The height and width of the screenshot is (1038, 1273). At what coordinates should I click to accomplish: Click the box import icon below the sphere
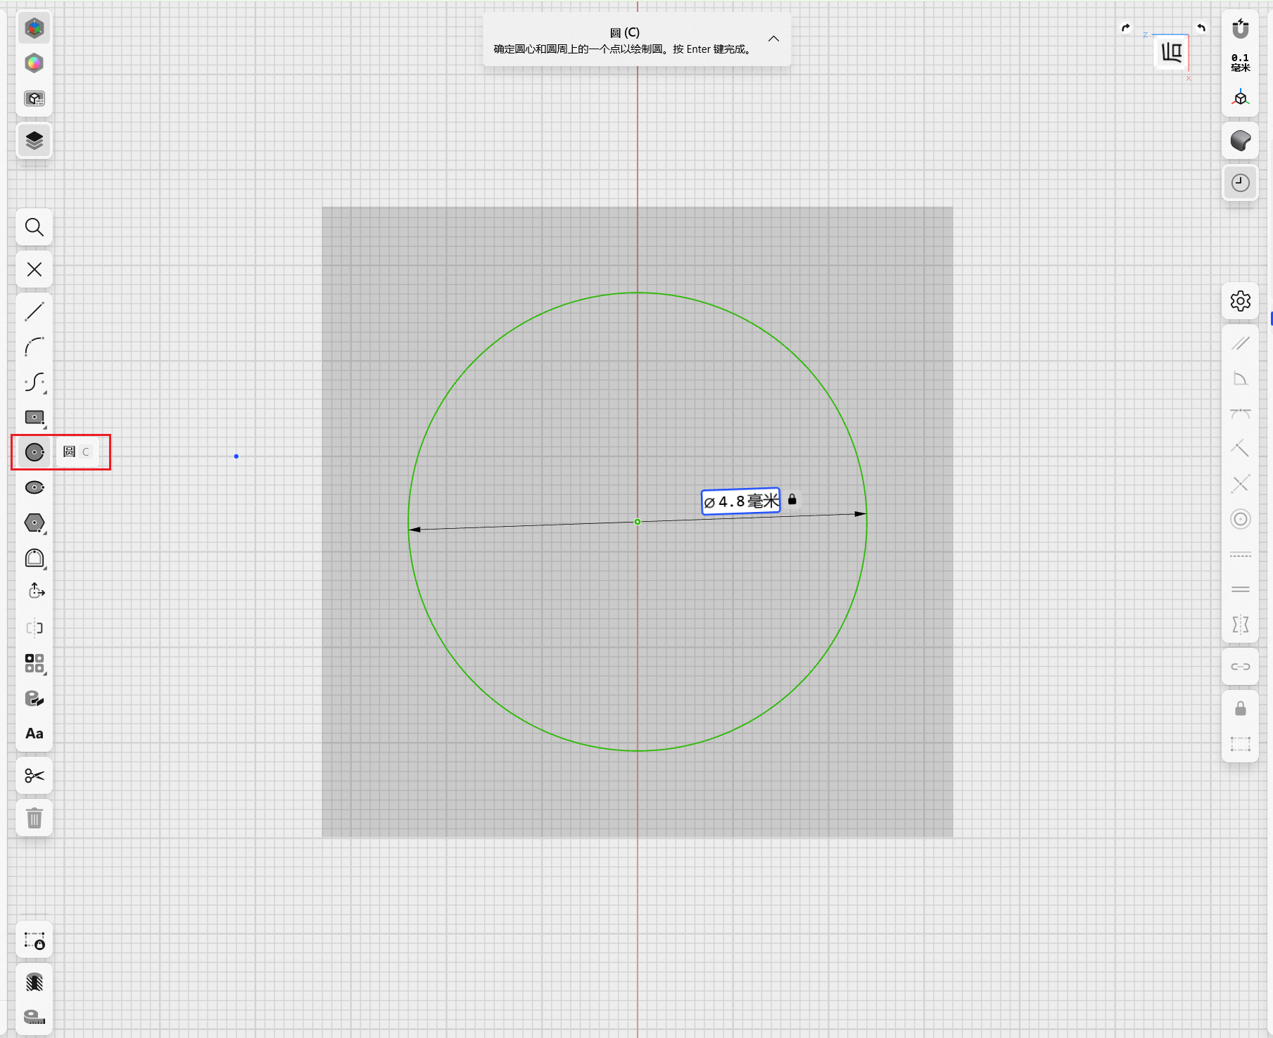pos(34,98)
